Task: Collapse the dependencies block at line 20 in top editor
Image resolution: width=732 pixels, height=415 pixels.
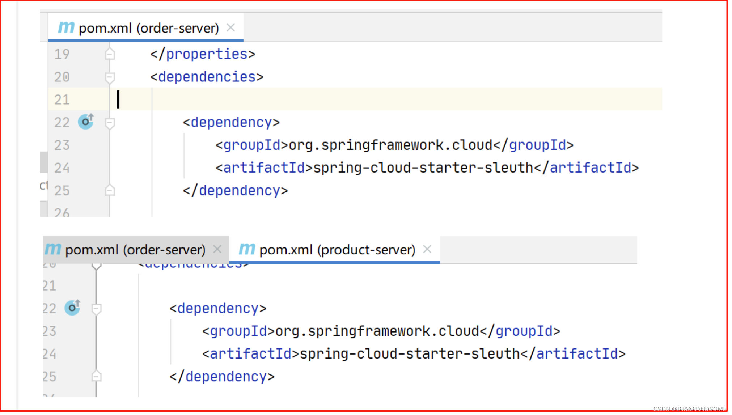Action: (x=110, y=77)
